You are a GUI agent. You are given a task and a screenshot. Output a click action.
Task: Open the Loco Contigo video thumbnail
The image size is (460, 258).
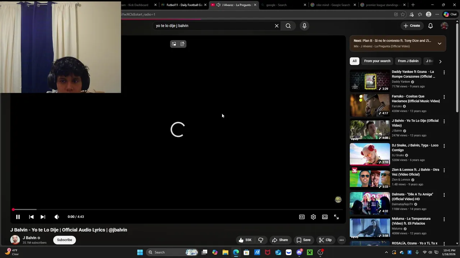point(370,154)
